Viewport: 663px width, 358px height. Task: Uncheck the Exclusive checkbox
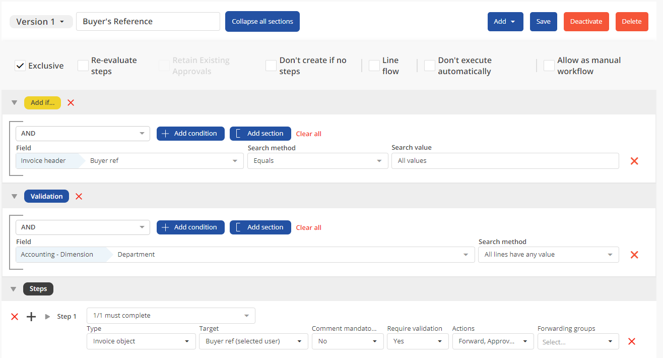(x=20, y=66)
